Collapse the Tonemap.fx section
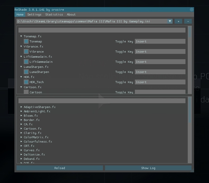 (x=21, y=36)
